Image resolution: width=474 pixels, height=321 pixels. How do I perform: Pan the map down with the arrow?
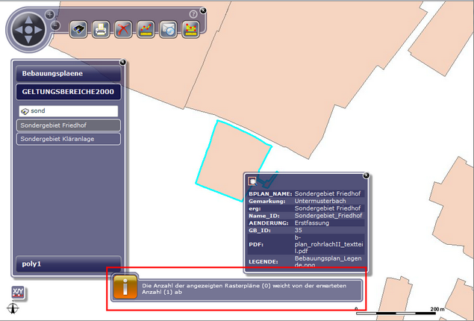(28, 40)
